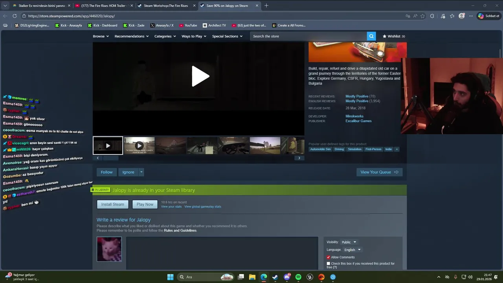Image resolution: width=503 pixels, height=283 pixels.
Task: Open the YouTube bookmark
Action: 188,25
